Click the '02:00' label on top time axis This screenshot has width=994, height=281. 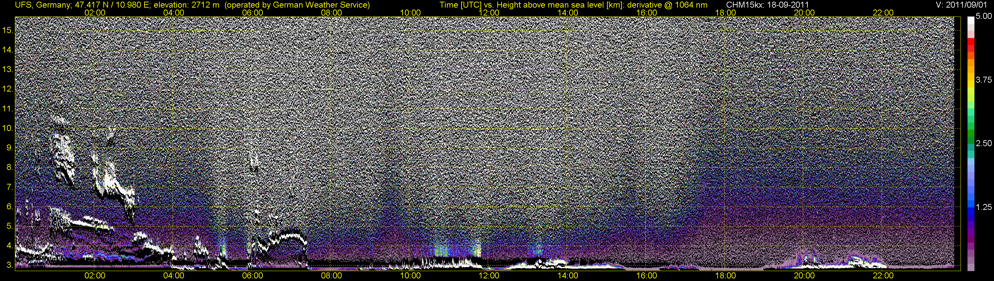95,13
